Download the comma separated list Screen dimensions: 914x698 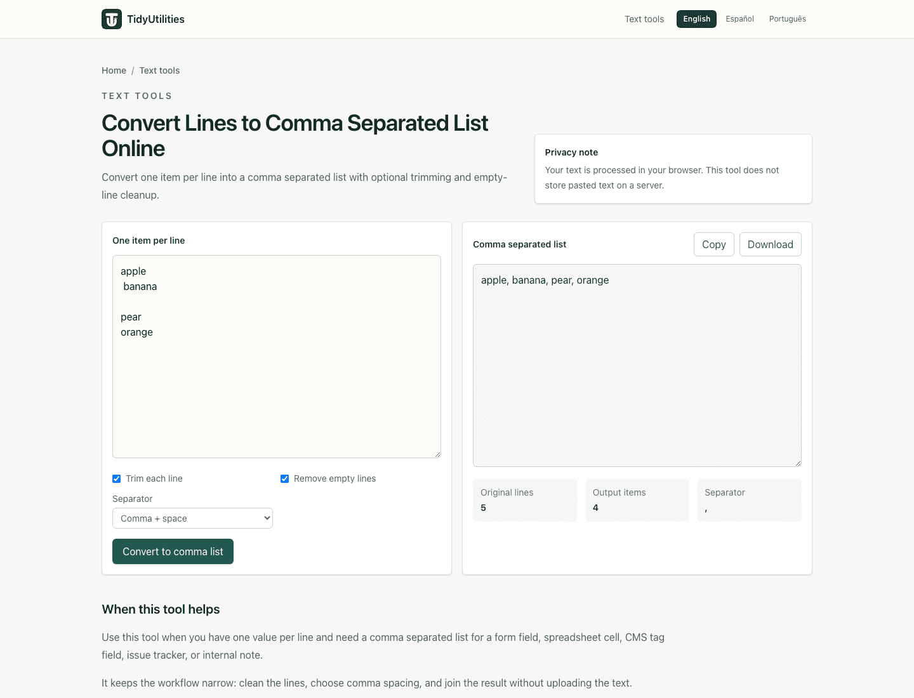click(771, 244)
